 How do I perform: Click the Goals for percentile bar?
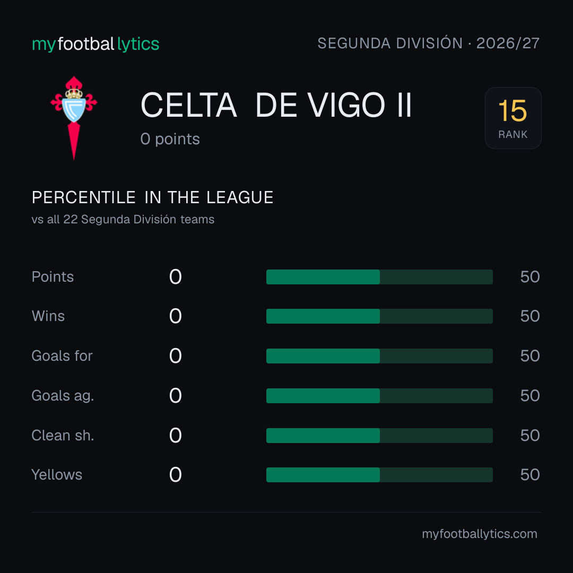point(379,356)
